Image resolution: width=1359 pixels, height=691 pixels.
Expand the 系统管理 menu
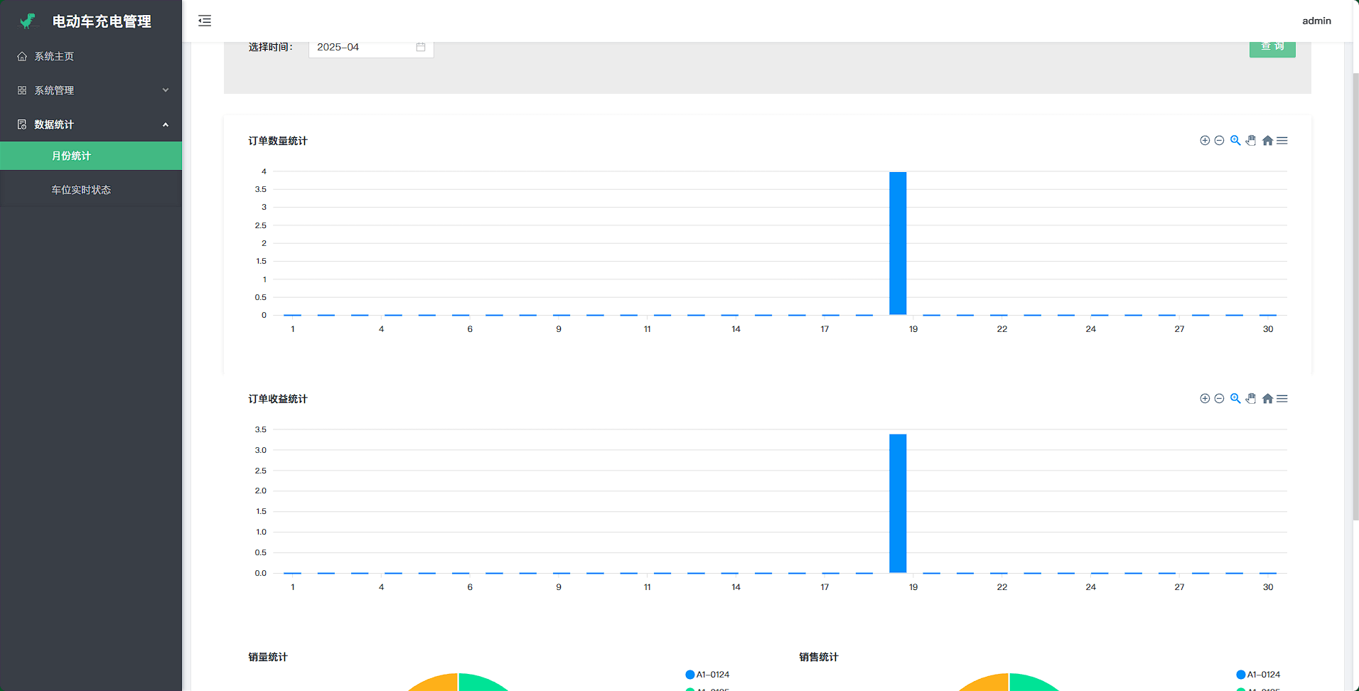coord(91,90)
